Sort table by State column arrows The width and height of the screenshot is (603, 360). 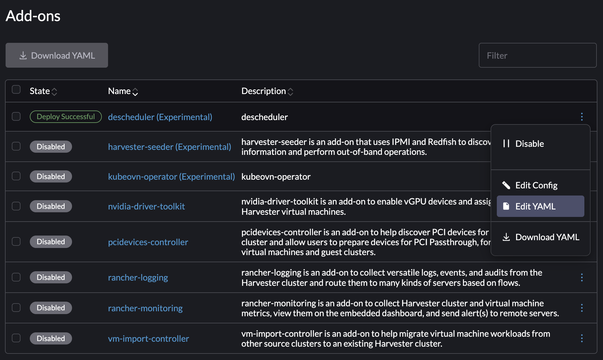(54, 92)
